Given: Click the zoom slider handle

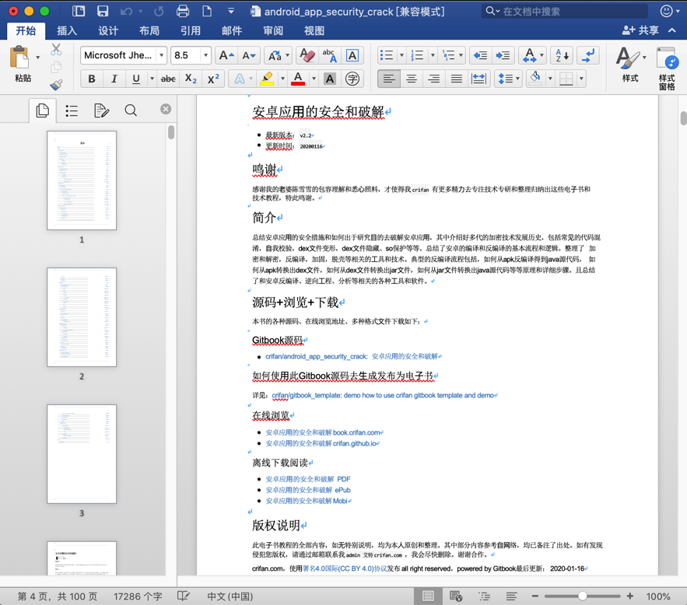Looking at the screenshot, I should tap(582, 596).
